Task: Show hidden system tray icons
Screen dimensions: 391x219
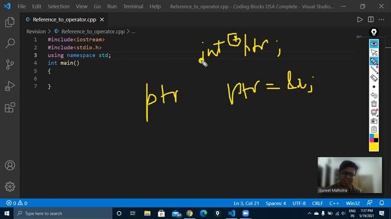Action: coord(309,214)
